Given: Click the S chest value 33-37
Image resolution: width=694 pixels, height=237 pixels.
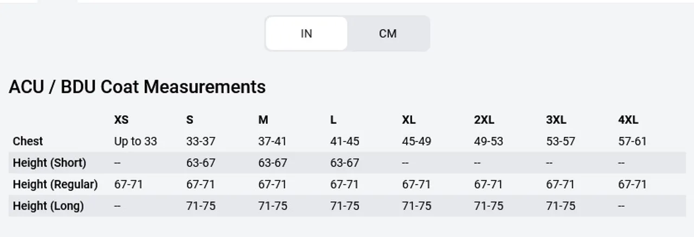Looking at the screenshot, I should click(201, 142).
